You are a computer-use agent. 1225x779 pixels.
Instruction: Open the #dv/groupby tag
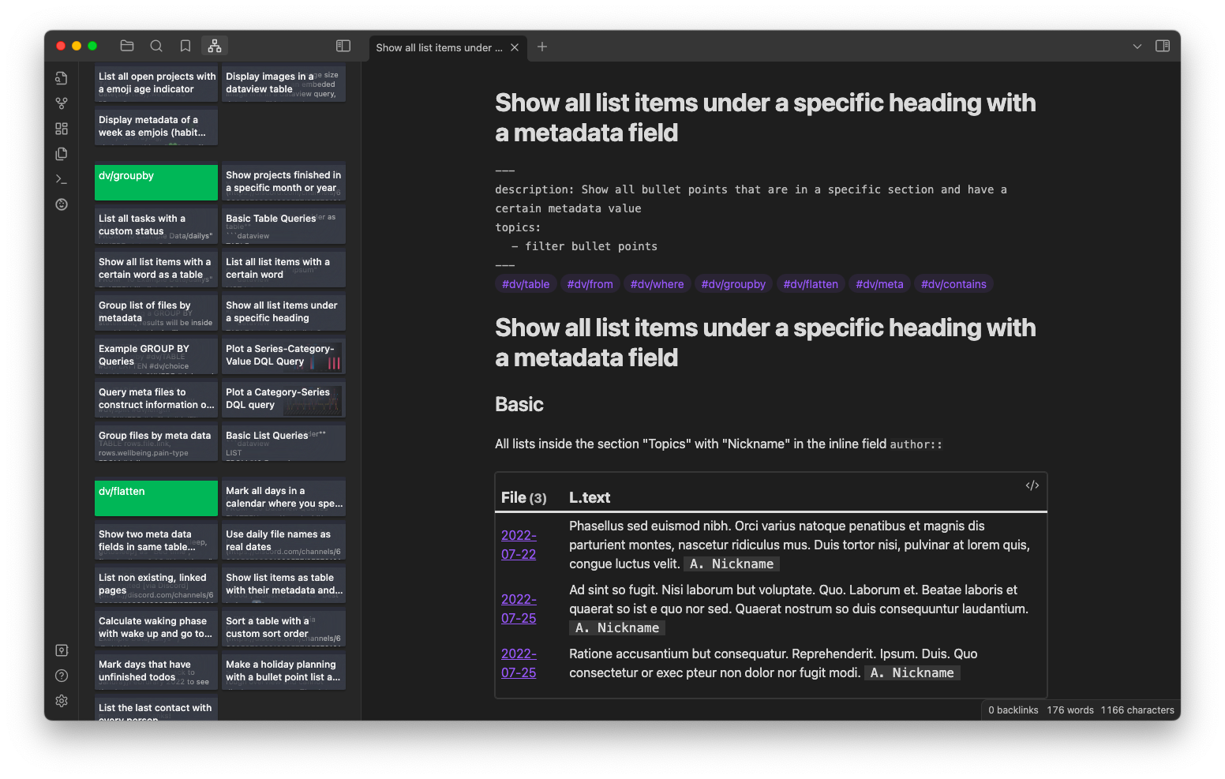click(733, 284)
